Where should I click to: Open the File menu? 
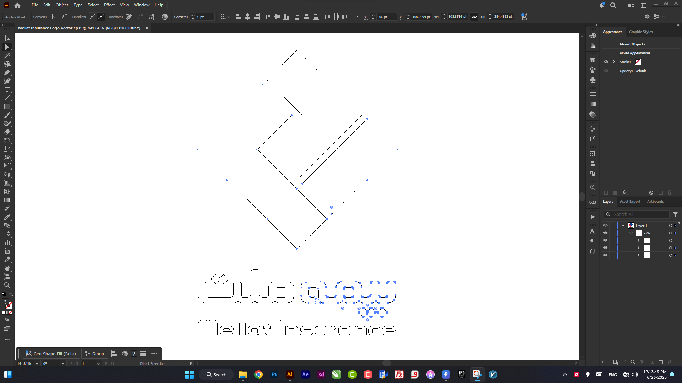click(x=35, y=5)
